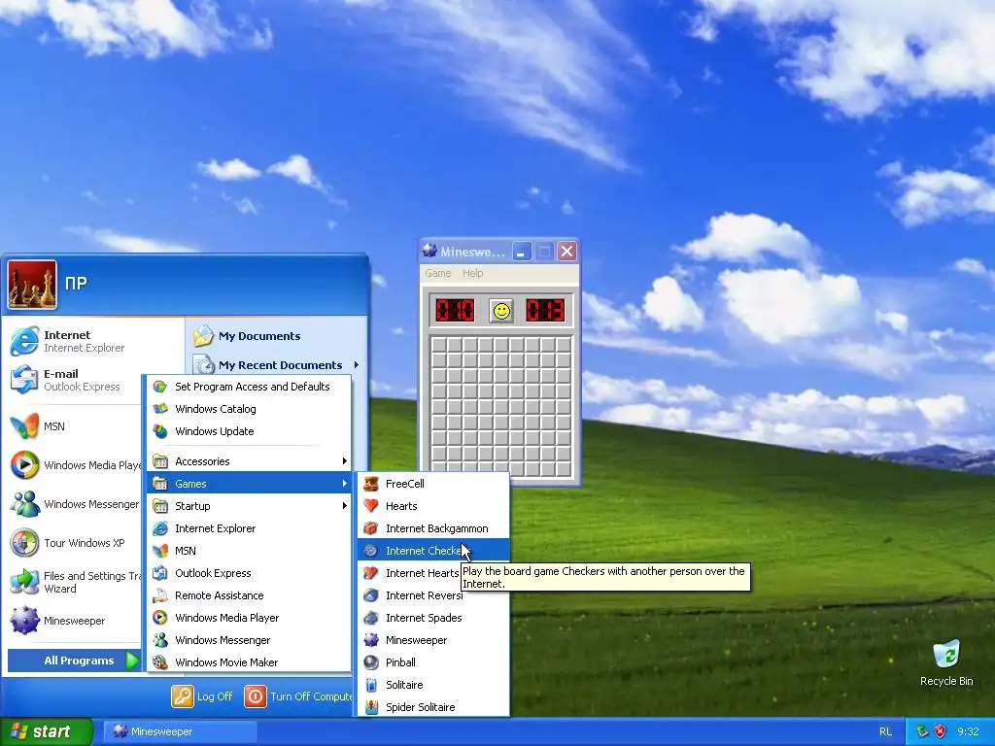
Task: Click the Turn Off Computer button
Action: point(298,695)
